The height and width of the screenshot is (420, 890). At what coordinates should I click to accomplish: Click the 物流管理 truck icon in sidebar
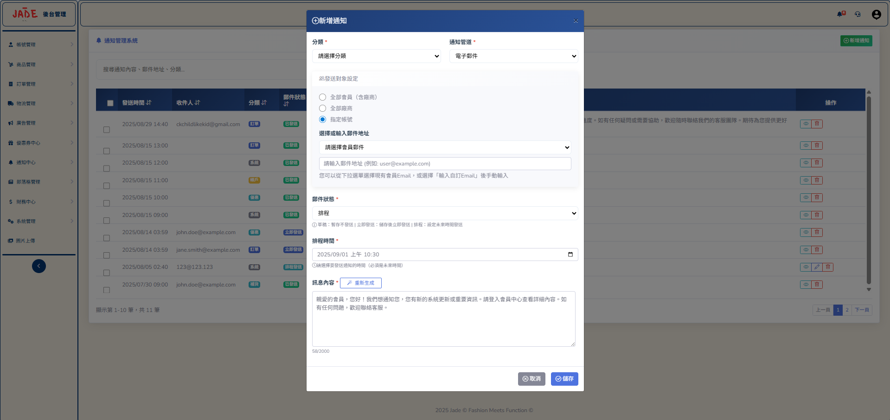coord(11,103)
